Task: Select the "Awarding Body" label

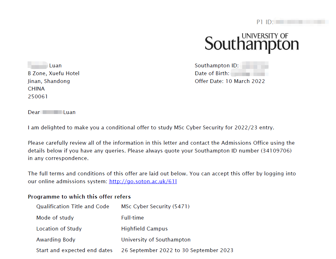Action: [x=56, y=240]
